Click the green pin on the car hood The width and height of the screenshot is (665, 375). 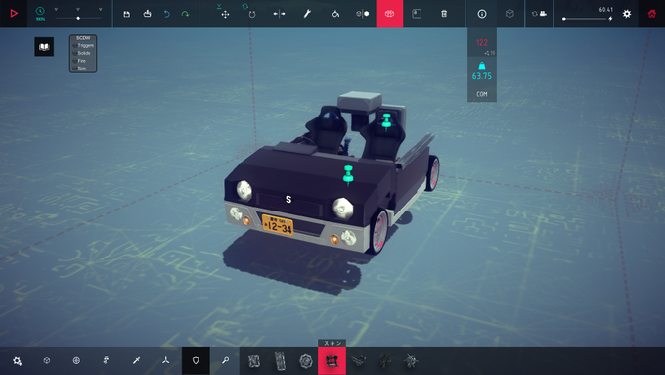coord(348,175)
